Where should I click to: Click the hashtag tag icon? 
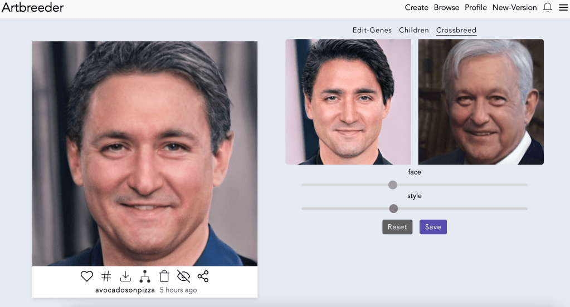point(106,276)
